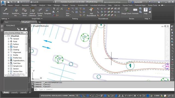The width and height of the screenshot is (175, 98).
Task: Close the command line panel
Action: [x=32, y=84]
